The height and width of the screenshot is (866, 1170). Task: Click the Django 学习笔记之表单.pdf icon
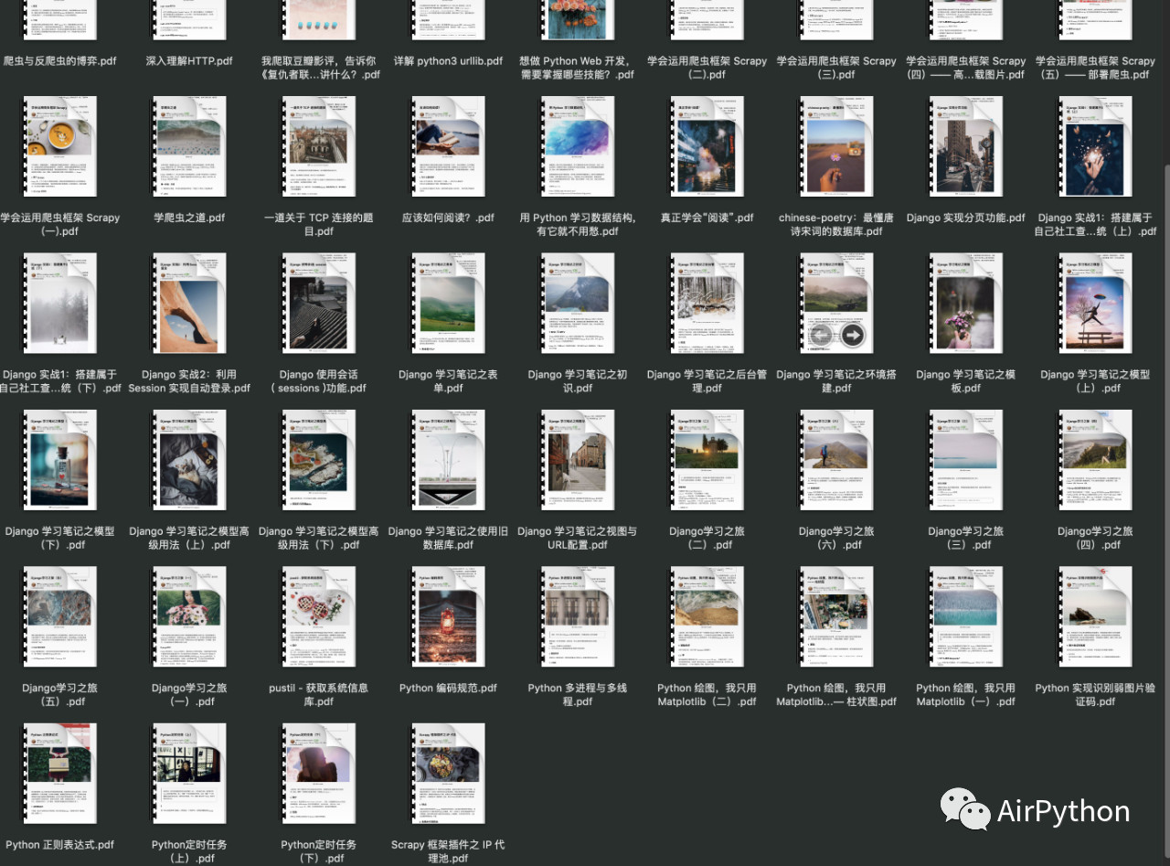(449, 304)
